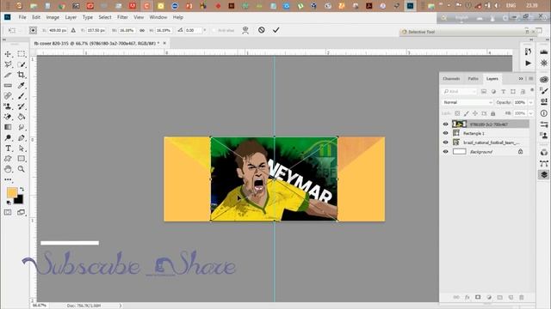Hide the brazil_national_football_team layer
The height and width of the screenshot is (309, 551).
coord(446,142)
